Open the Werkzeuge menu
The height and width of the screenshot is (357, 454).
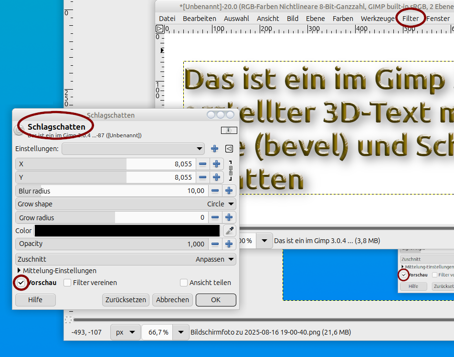pyautogui.click(x=378, y=19)
